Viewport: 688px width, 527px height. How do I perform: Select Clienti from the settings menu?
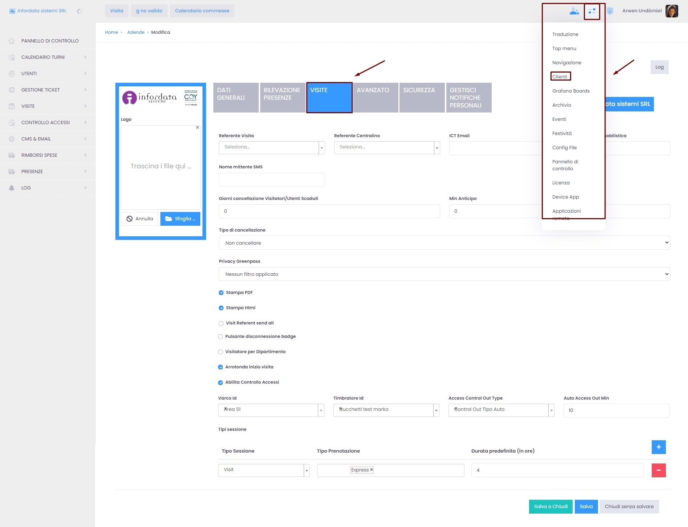(x=560, y=77)
